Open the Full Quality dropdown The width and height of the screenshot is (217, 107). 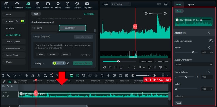pos(121,4)
